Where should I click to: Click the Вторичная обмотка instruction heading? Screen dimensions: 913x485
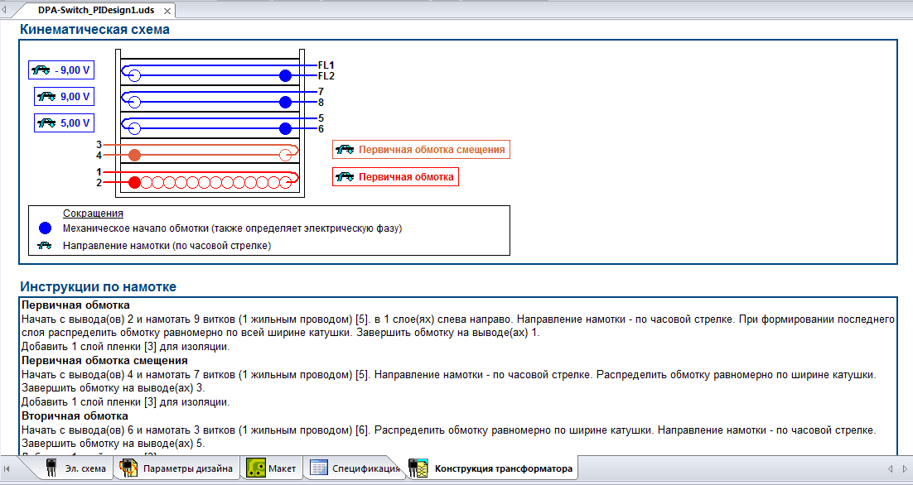coord(75,416)
